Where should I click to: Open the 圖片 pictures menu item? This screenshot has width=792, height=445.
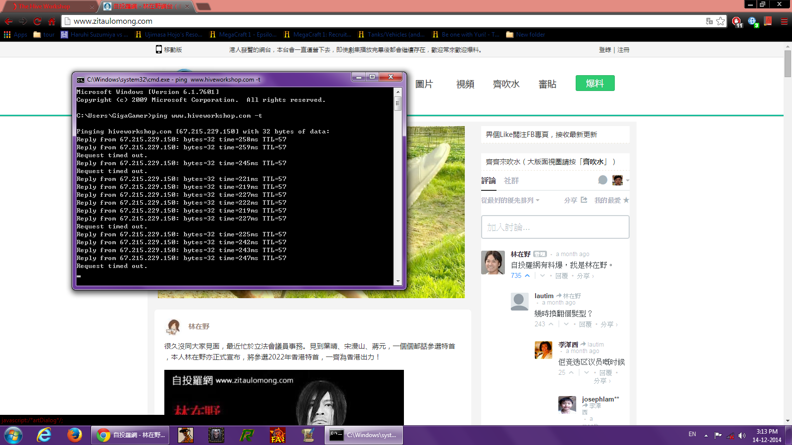(x=424, y=84)
